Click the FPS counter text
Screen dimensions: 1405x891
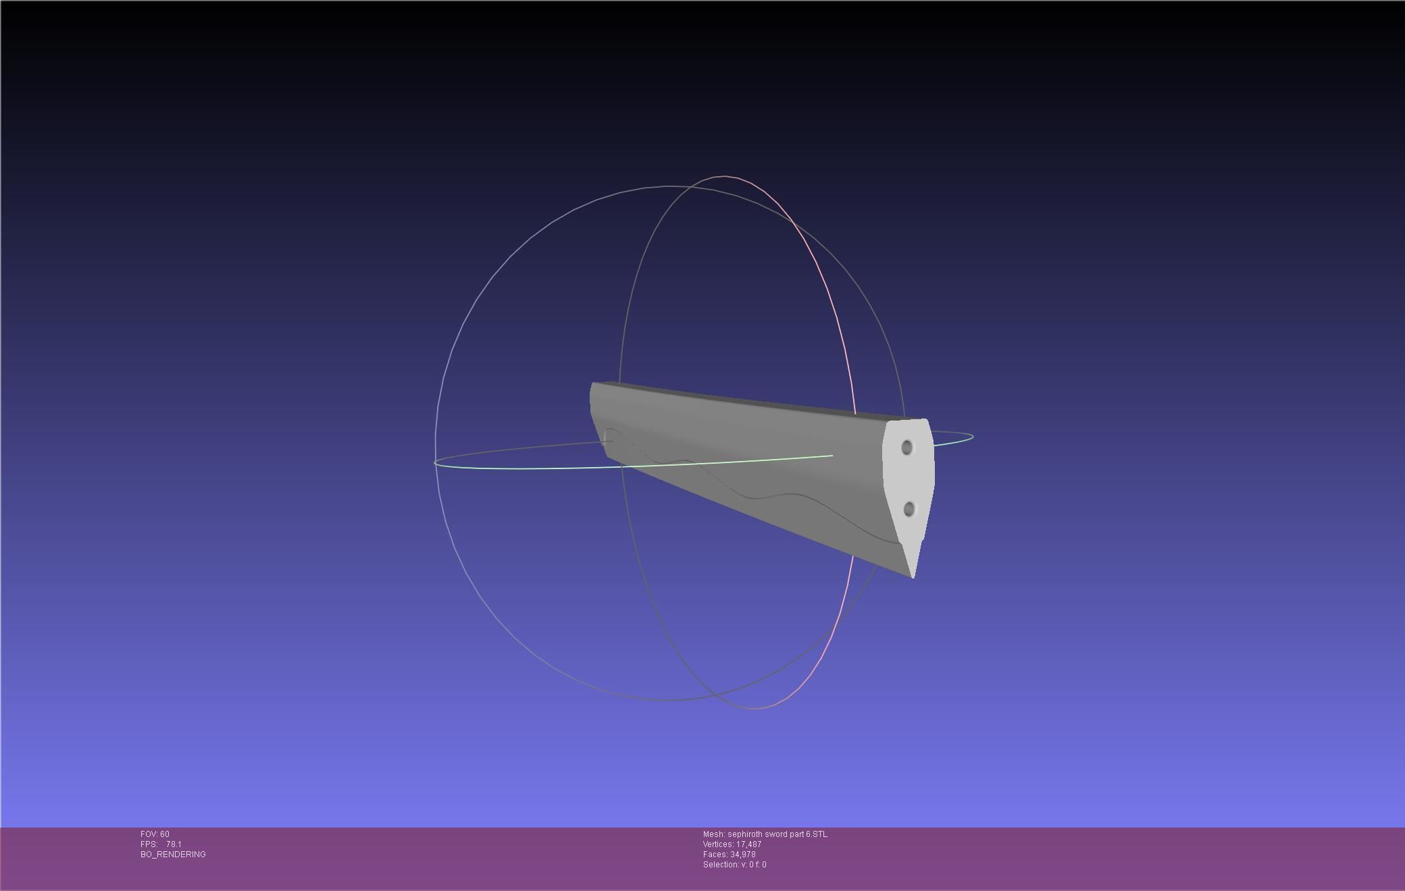tap(161, 844)
